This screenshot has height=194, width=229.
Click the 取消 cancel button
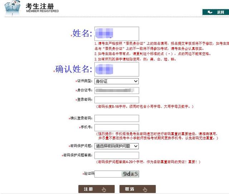(x=137, y=189)
